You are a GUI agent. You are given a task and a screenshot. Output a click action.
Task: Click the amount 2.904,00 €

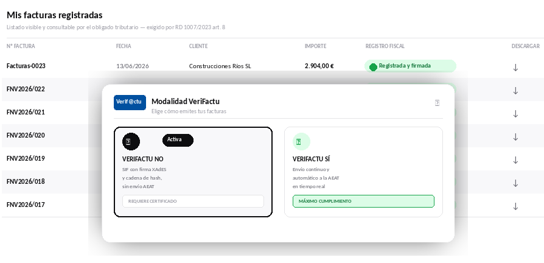[x=319, y=66]
